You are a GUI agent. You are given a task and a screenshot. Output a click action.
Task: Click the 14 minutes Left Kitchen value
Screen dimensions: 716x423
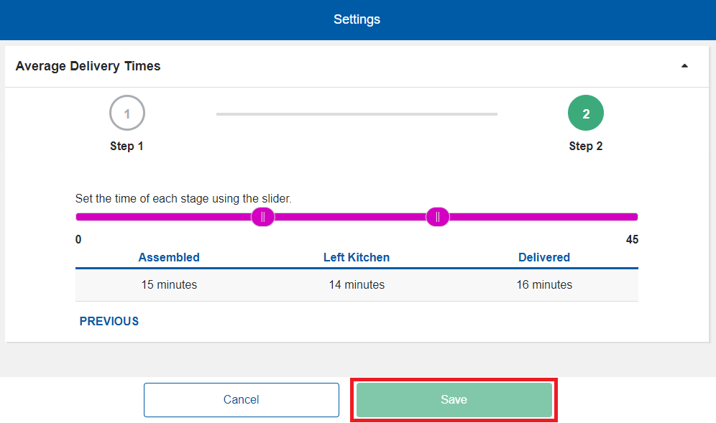[357, 284]
